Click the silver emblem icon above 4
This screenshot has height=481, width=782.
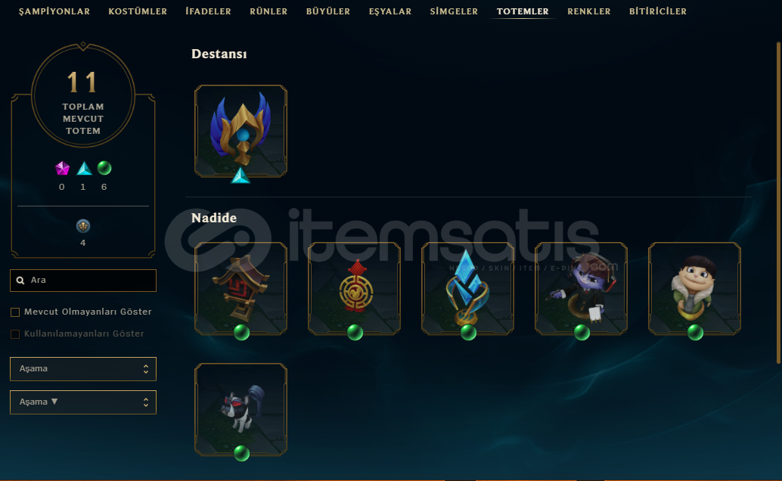(x=82, y=226)
